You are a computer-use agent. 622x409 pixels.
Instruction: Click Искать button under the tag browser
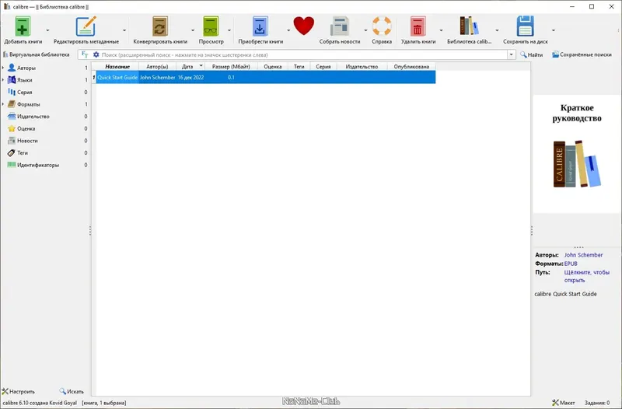(x=72, y=392)
